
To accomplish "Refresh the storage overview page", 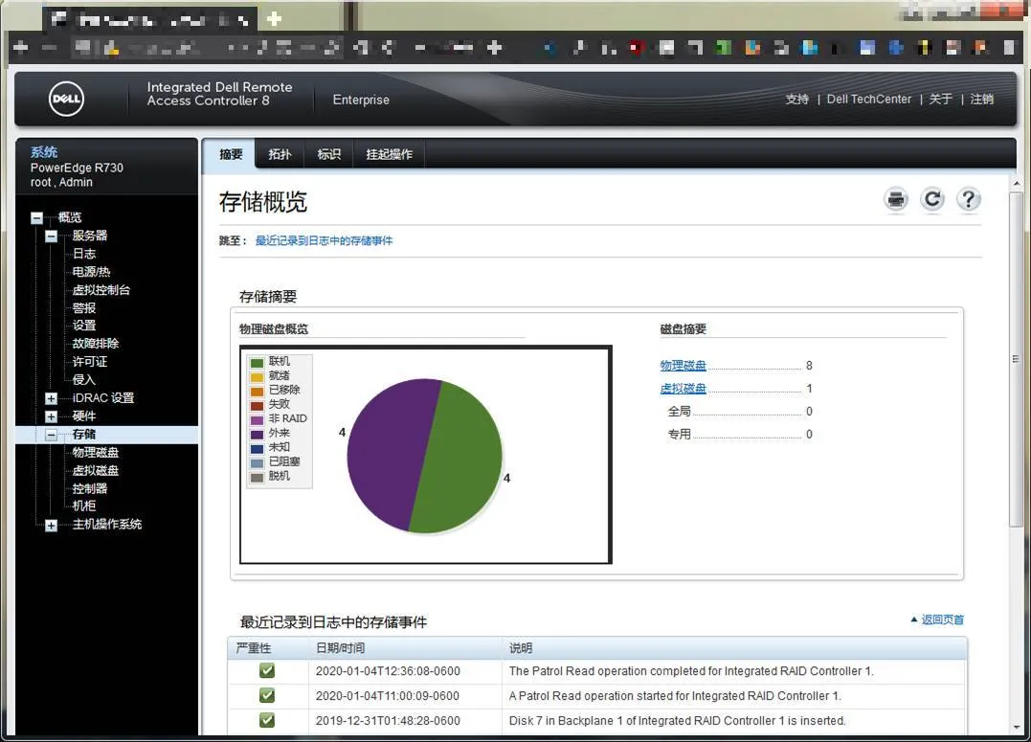I will (932, 199).
